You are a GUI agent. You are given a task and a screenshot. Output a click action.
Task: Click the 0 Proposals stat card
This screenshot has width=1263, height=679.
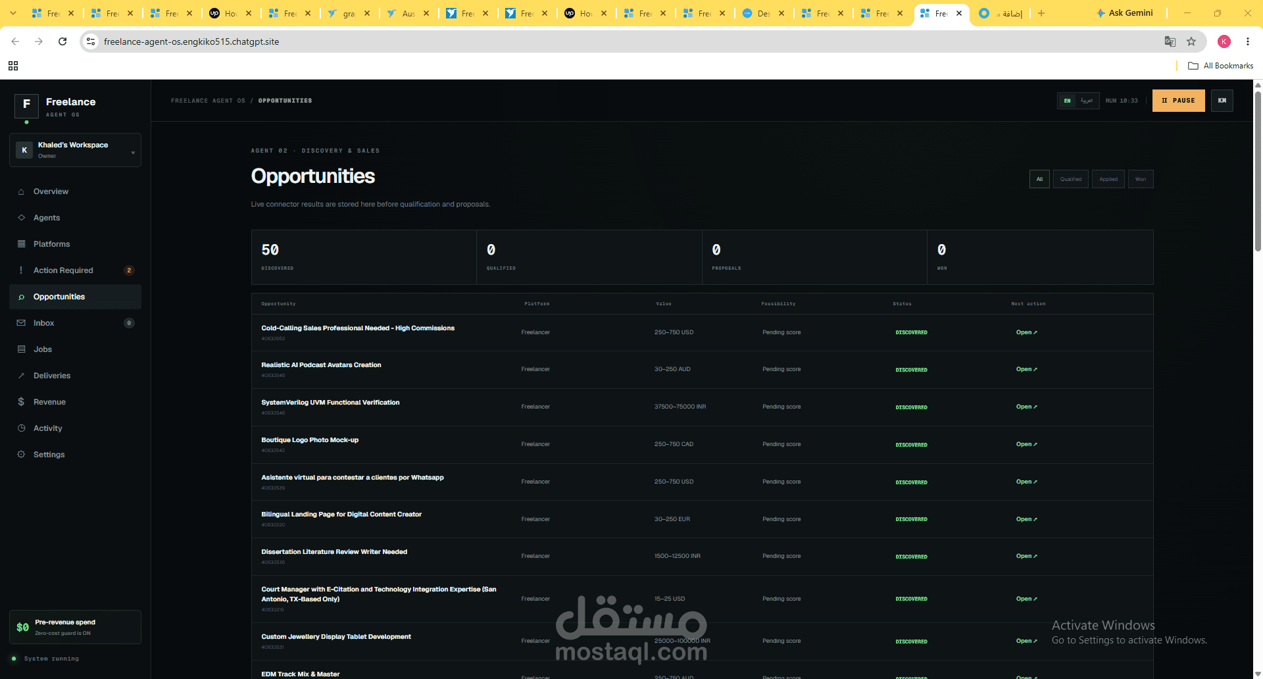[814, 257]
